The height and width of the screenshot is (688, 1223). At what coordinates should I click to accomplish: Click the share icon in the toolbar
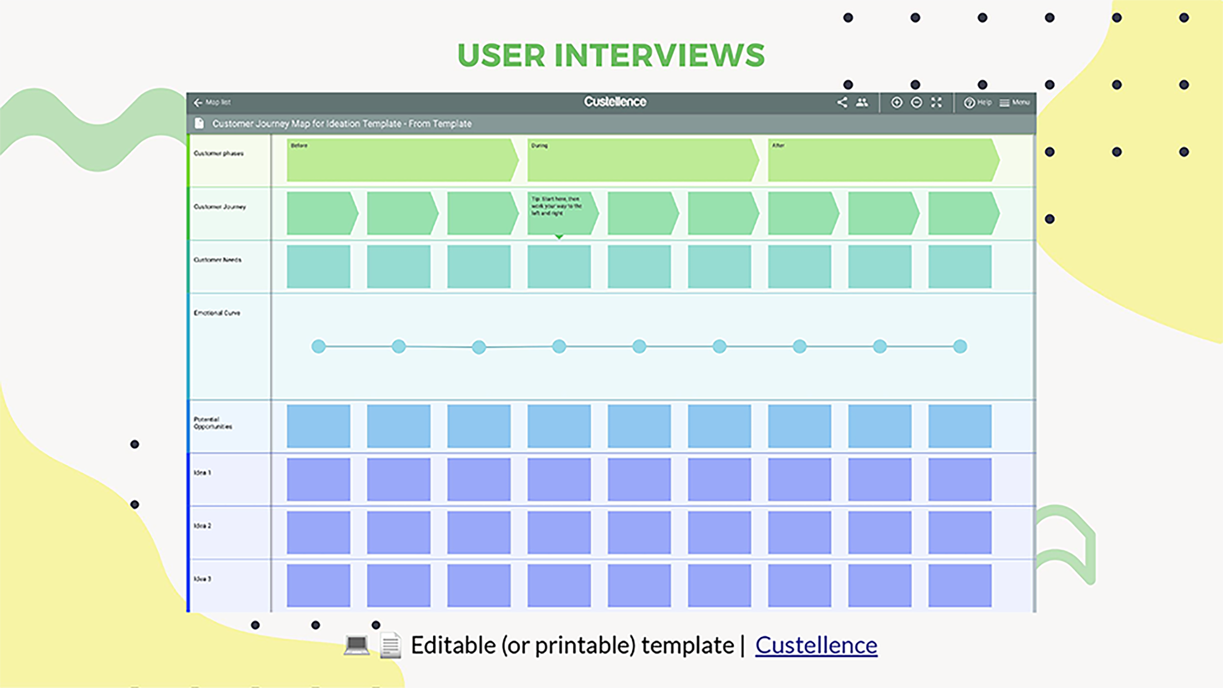[x=842, y=102]
